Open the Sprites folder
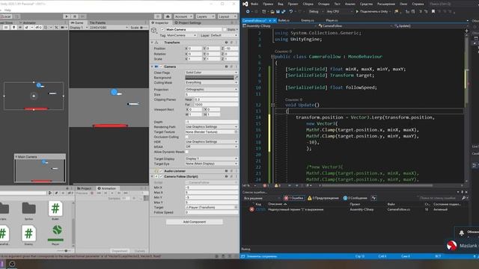479x269 pixels. coord(28,211)
